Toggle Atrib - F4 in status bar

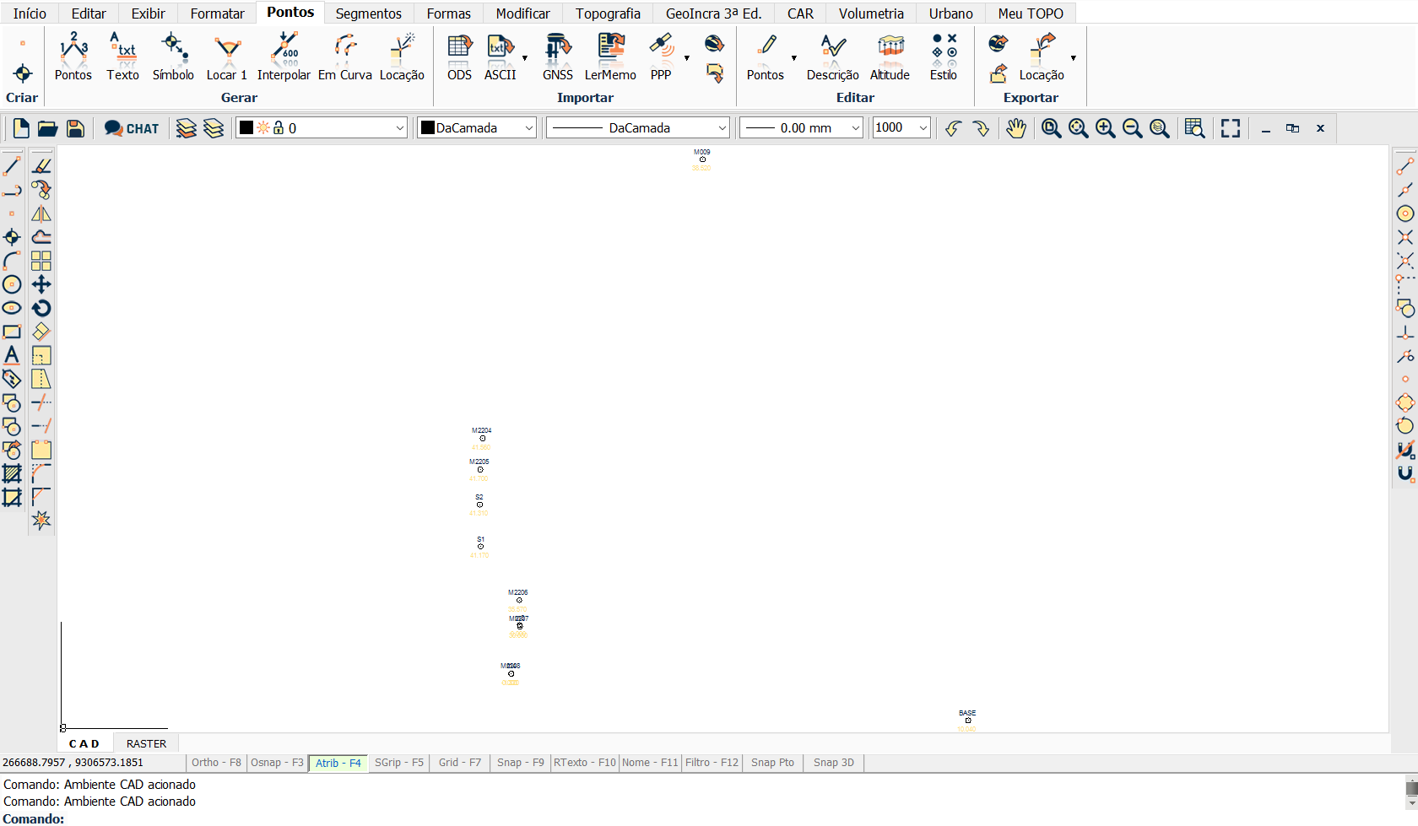[338, 763]
